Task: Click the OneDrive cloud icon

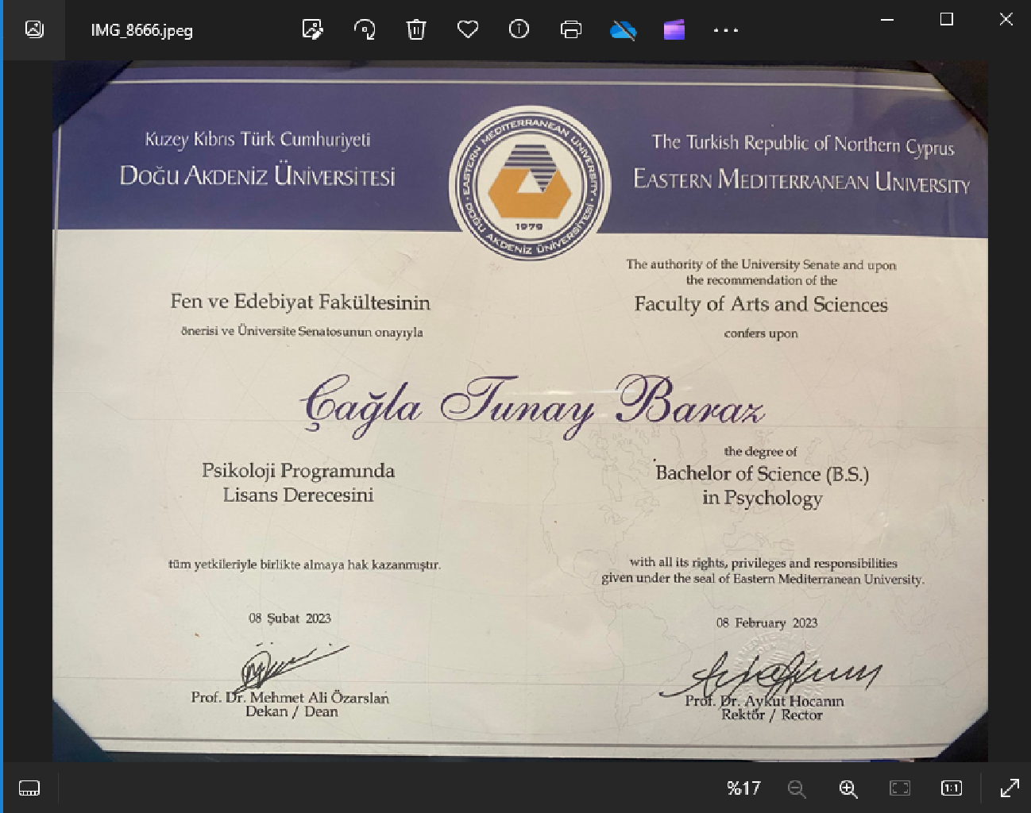Action: coord(624,31)
